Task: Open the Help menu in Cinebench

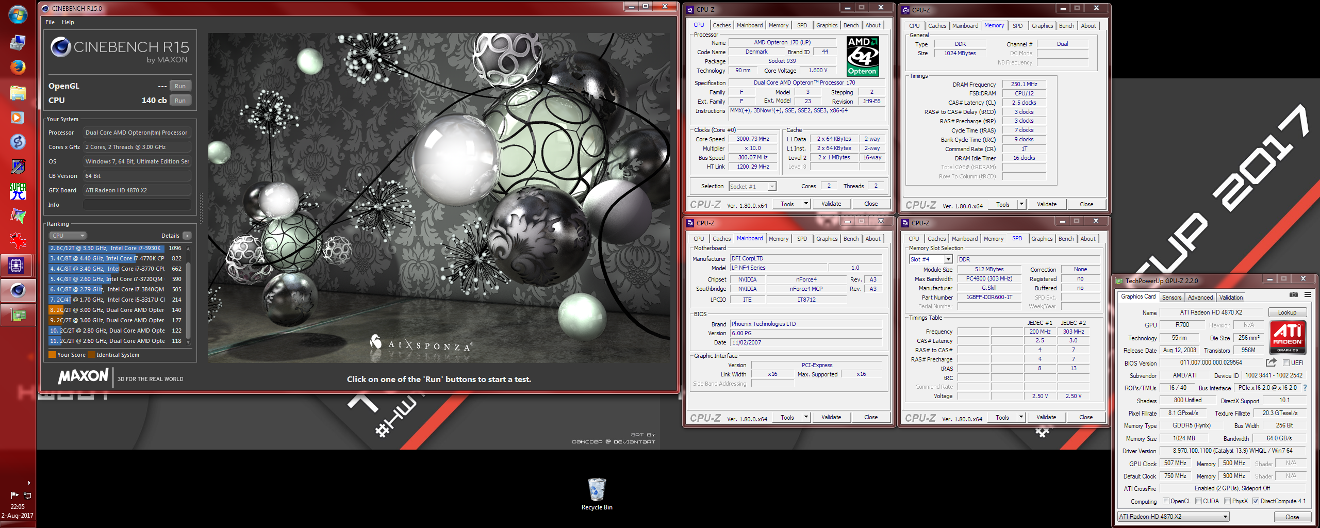Action: point(68,22)
